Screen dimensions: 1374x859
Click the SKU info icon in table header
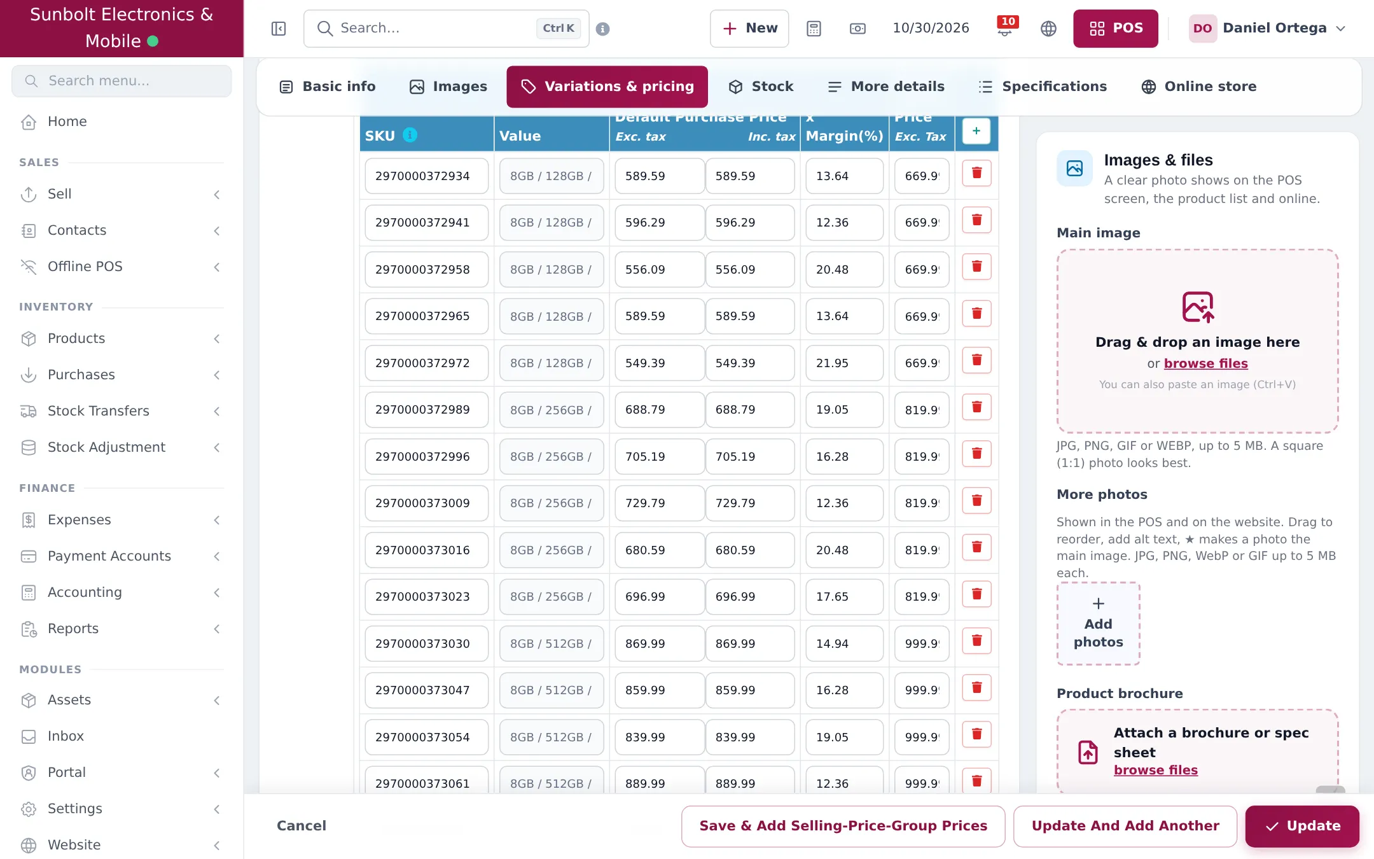(x=410, y=135)
